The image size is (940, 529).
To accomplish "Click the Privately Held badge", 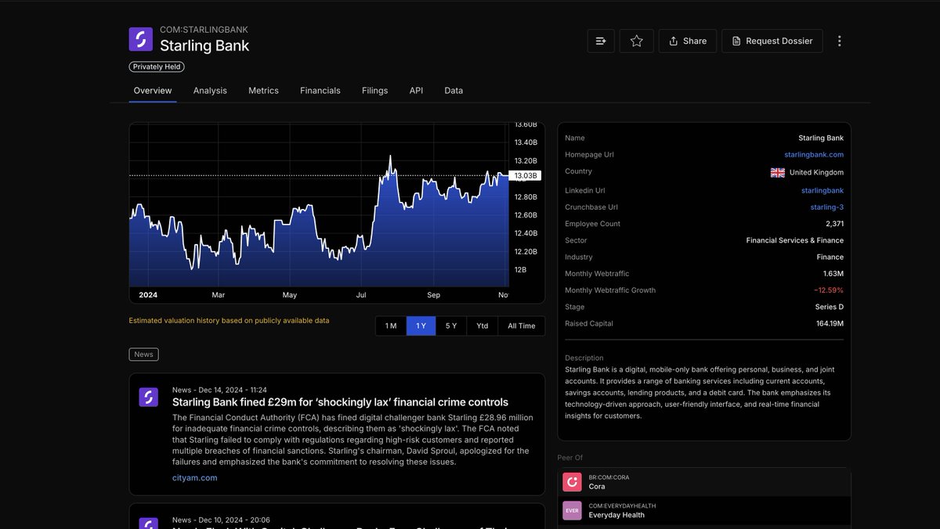I will point(157,67).
